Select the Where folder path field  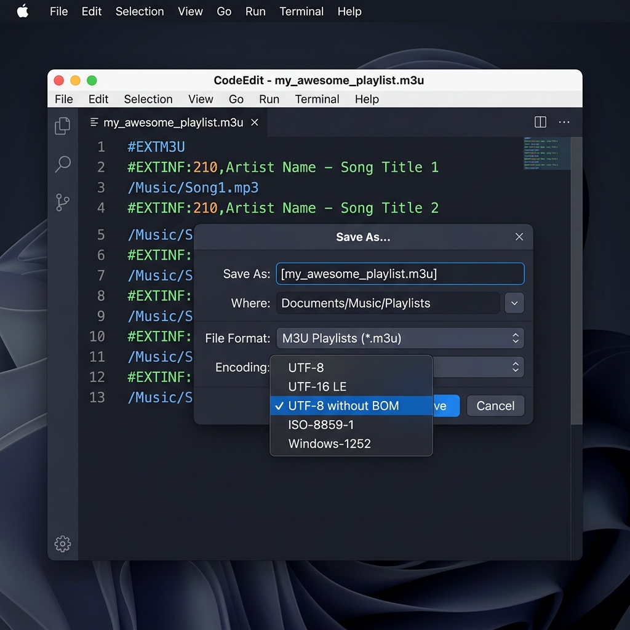[x=388, y=303]
